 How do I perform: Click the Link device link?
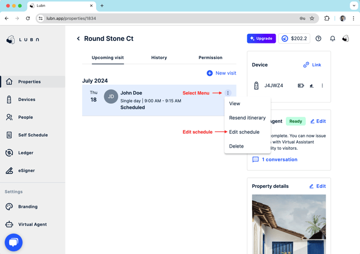click(312, 65)
